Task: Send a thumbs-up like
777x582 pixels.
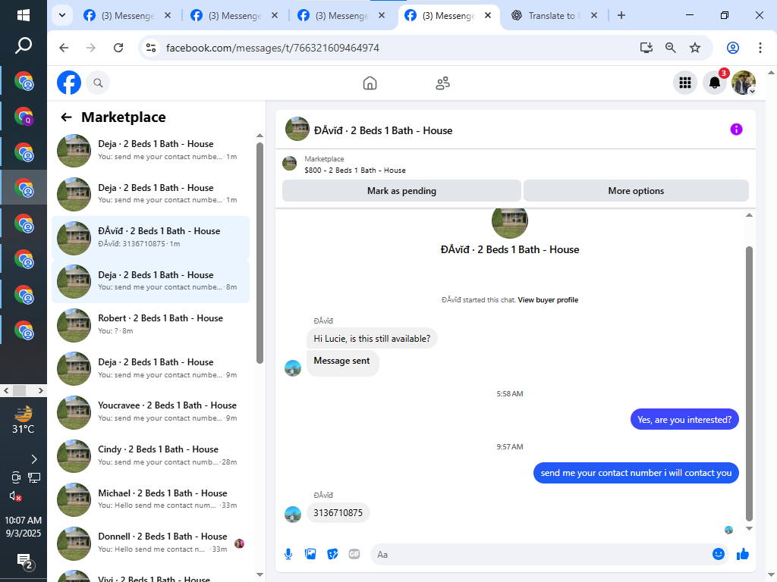Action: click(x=743, y=554)
